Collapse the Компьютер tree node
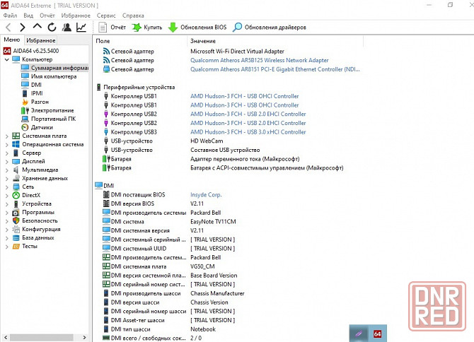 tap(6, 59)
